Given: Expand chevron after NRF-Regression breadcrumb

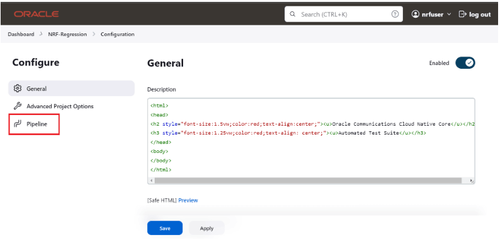Looking at the screenshot, I should click(x=93, y=34).
